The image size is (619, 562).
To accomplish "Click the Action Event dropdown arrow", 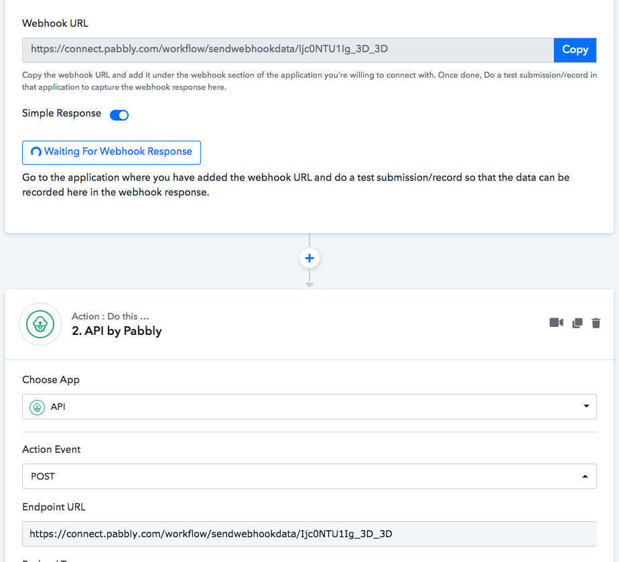I will pos(586,476).
